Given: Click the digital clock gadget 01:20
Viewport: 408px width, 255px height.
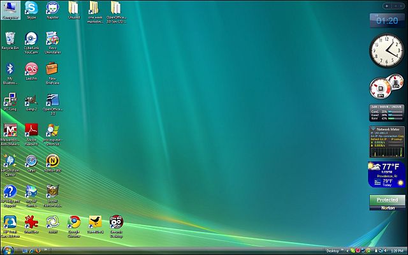Looking at the screenshot, I should 387,20.
